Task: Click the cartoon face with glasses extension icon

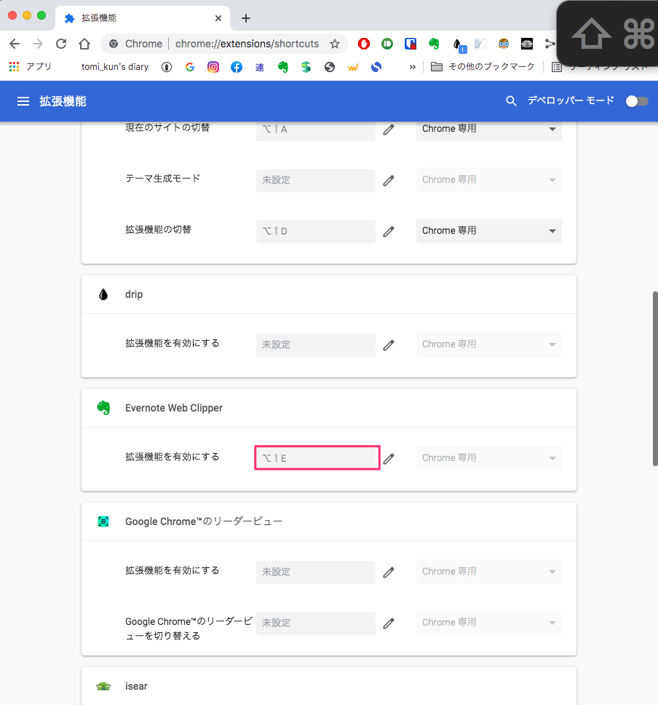Action: [x=504, y=44]
